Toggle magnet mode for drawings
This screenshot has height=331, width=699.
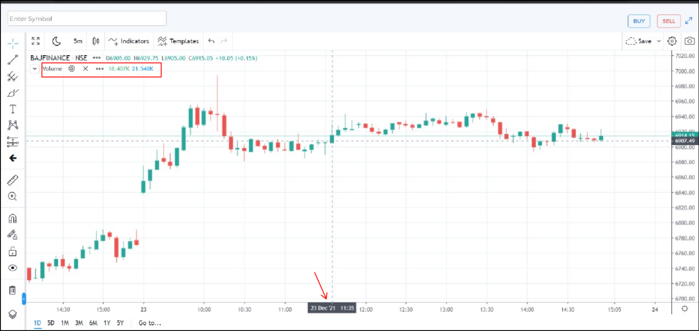pyautogui.click(x=13, y=218)
